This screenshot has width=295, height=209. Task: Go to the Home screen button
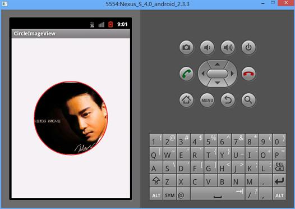tap(186, 100)
